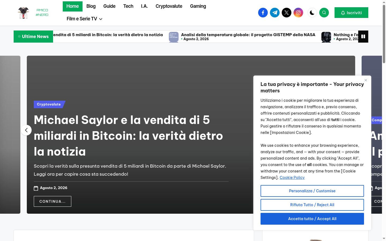Click the CONTINUA... button

coord(53,201)
